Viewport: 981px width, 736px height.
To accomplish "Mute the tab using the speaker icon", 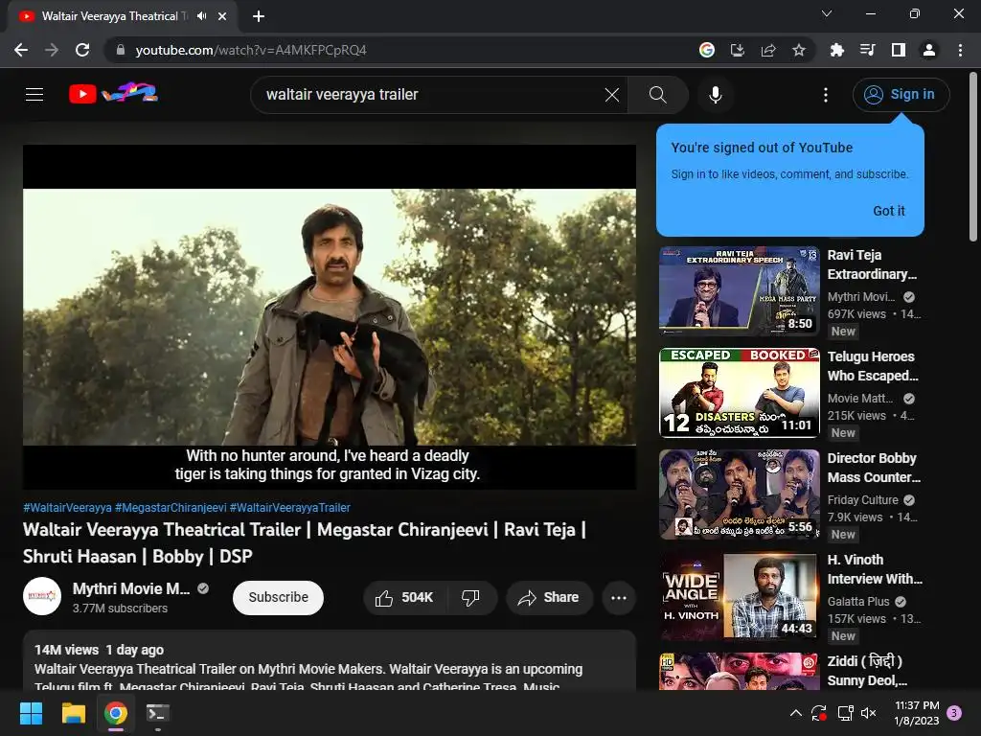I will pyautogui.click(x=201, y=16).
